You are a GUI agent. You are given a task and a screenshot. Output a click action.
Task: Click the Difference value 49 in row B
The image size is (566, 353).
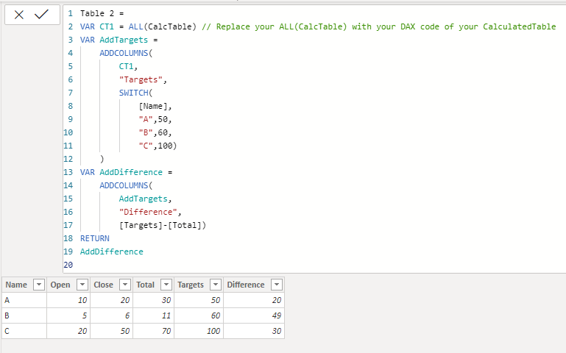point(254,315)
